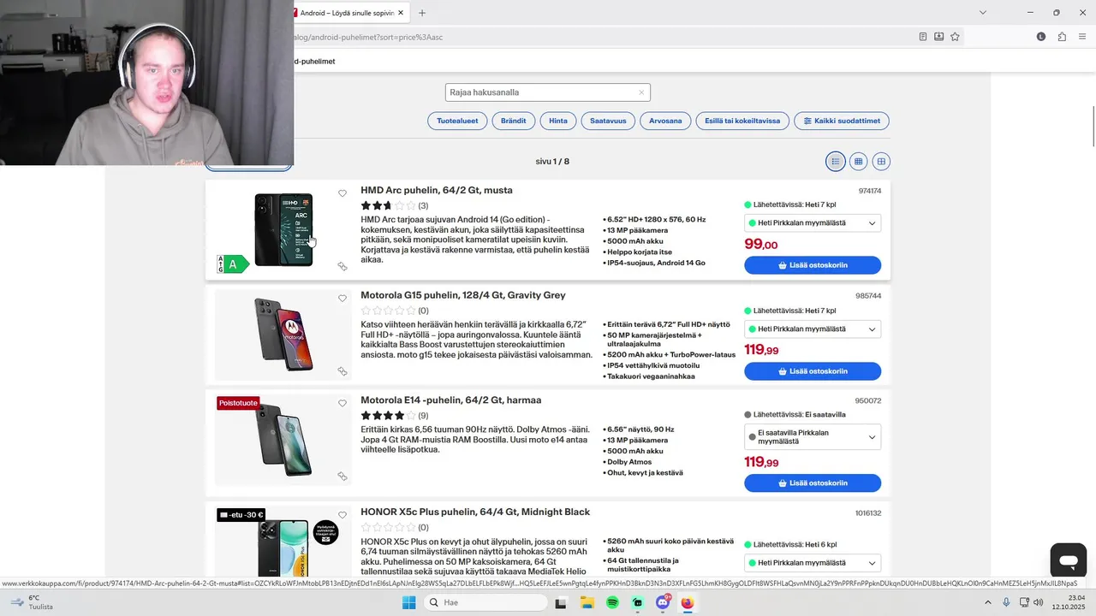This screenshot has width=1096, height=616.
Task: Open File Explorer from taskbar
Action: (587, 602)
